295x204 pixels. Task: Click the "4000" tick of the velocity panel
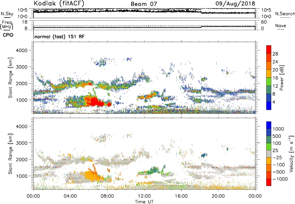(21, 126)
